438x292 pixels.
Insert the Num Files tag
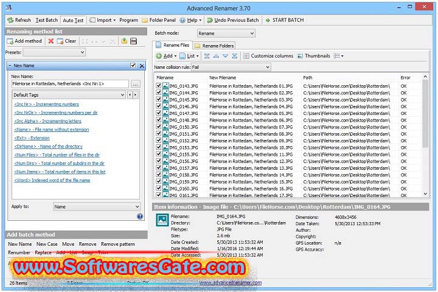[57, 155]
